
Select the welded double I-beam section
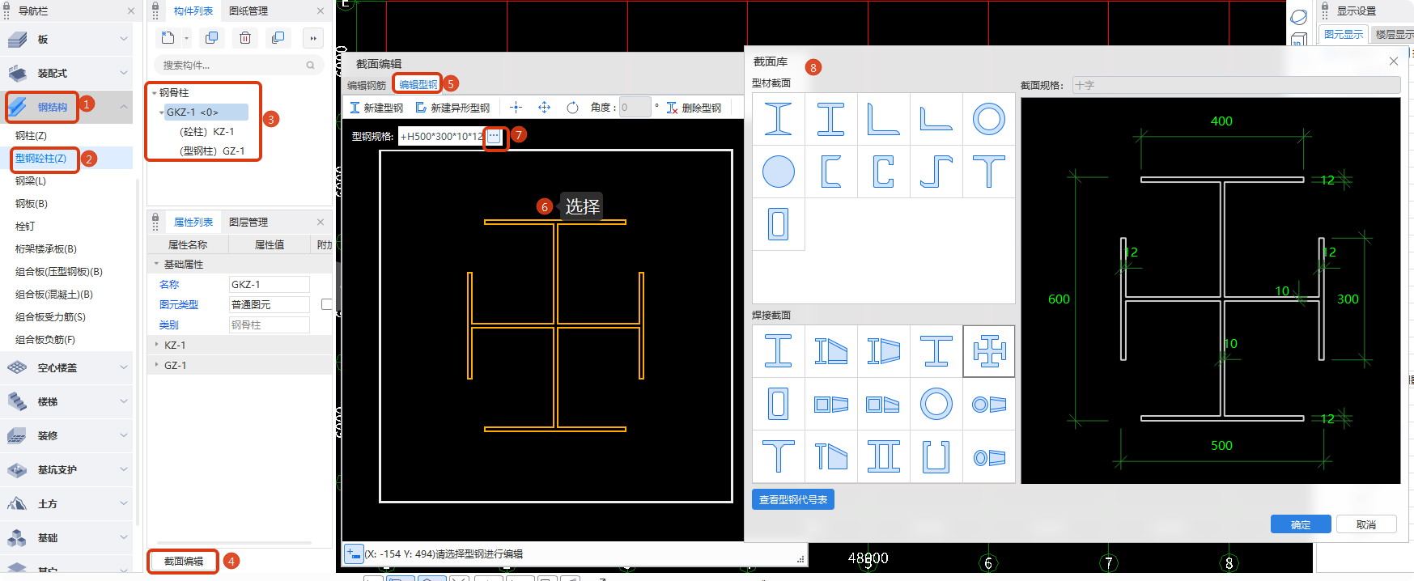[x=884, y=456]
